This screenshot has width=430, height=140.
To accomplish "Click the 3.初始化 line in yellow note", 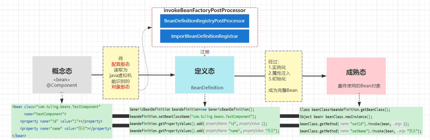I will click(277, 79).
